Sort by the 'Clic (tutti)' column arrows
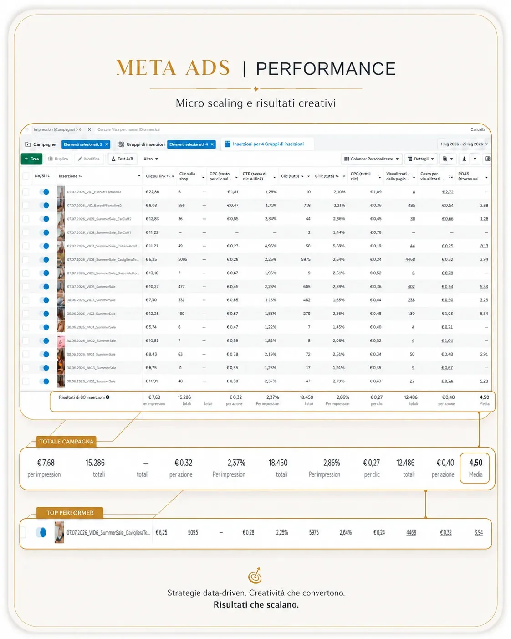 pos(302,176)
